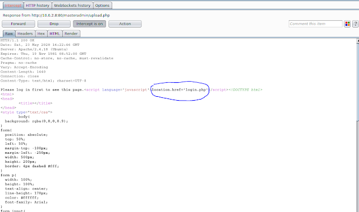Open the Options tab

[x=102, y=6]
